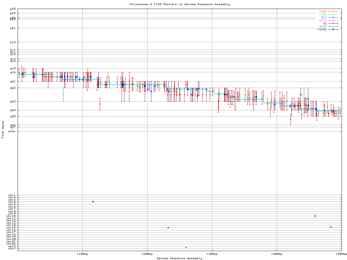
Task: Click the qter y-axis band label
Action: point(12,131)
